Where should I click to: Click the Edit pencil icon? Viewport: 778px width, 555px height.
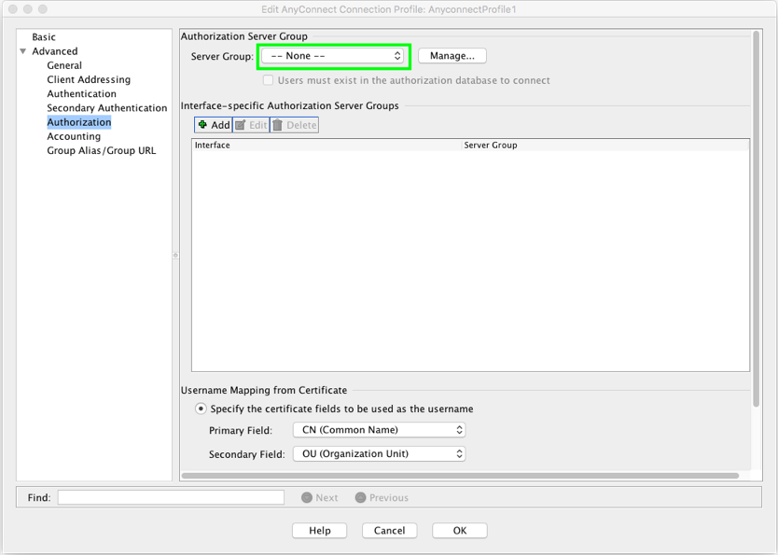241,125
